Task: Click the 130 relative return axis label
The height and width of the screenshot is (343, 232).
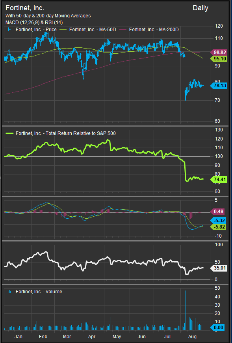Action: click(219, 130)
